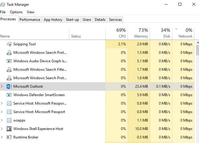199x143 pixels.
Task: Click the Runtime Broker icon
Action: coord(9,137)
